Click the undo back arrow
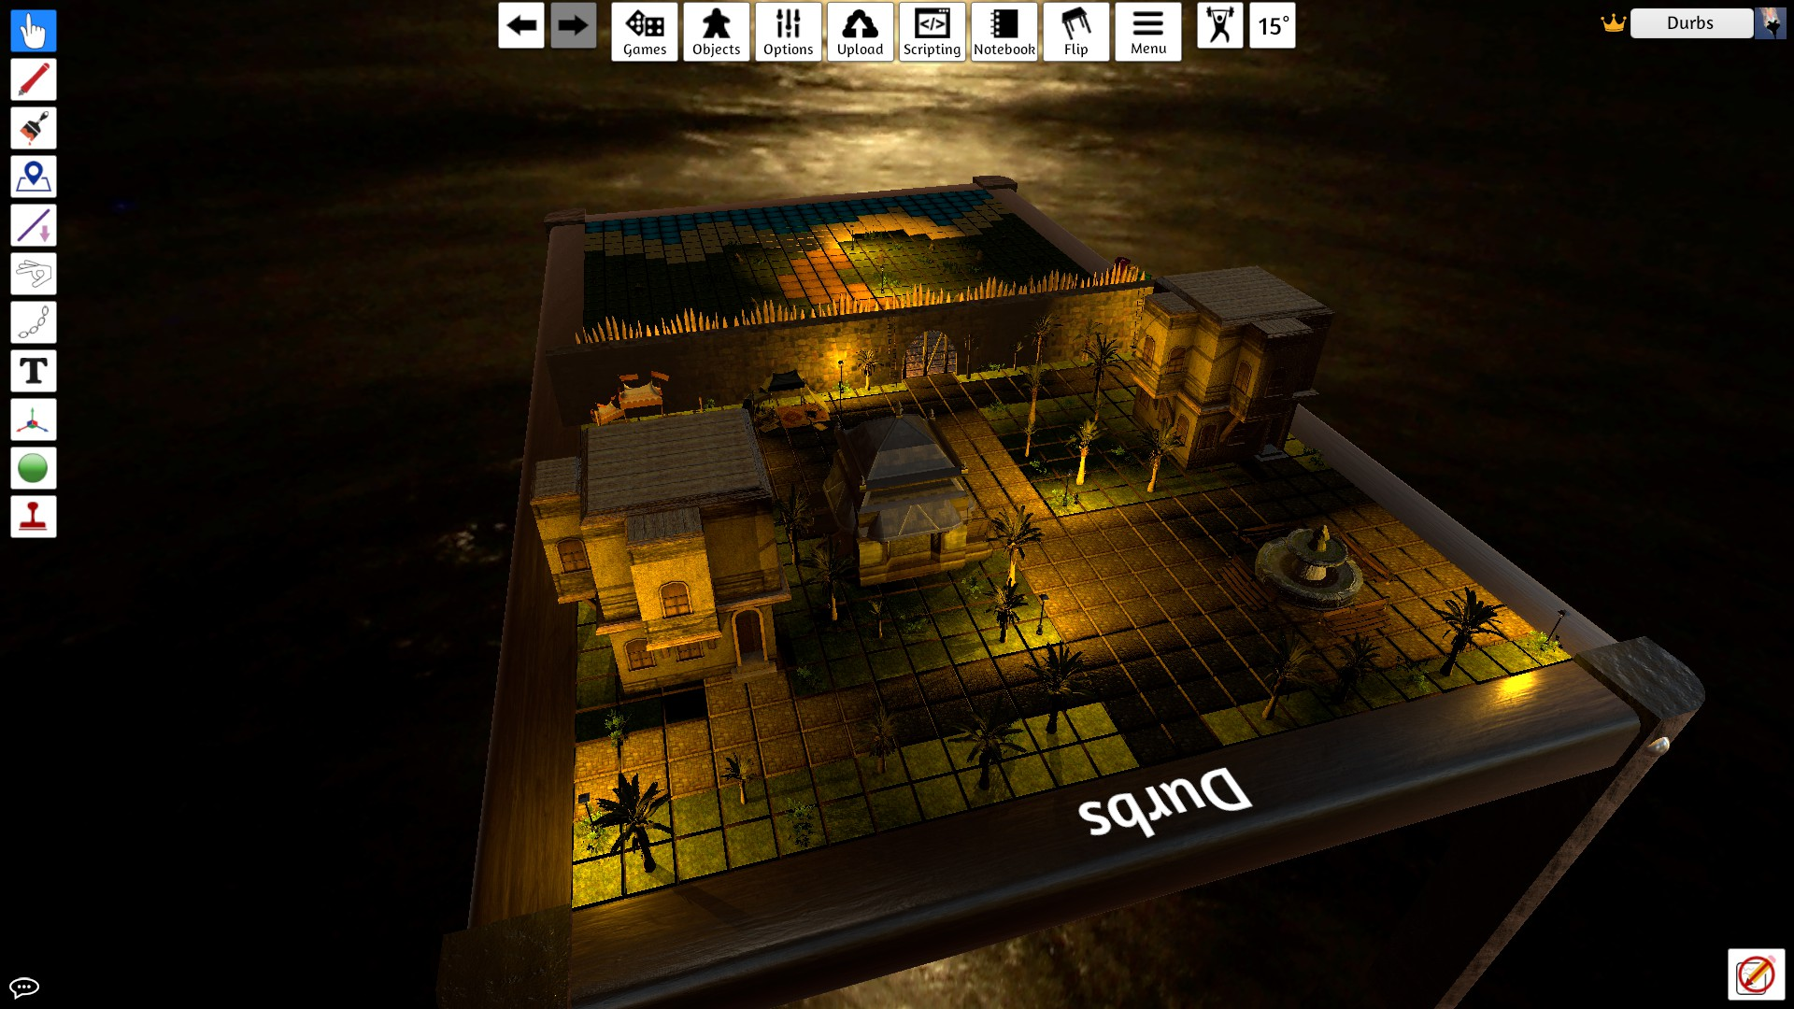Image resolution: width=1794 pixels, height=1009 pixels. point(521,25)
